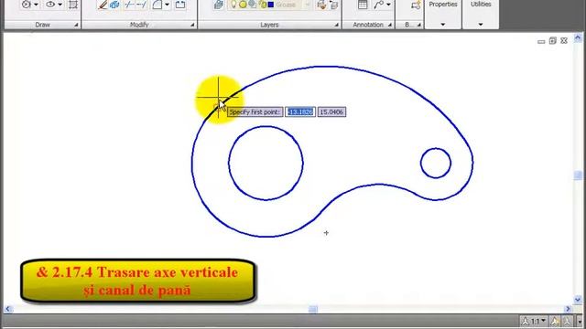Expand the Draw panel title arrow
Viewport: 586px width, 329px height.
tap(76, 25)
